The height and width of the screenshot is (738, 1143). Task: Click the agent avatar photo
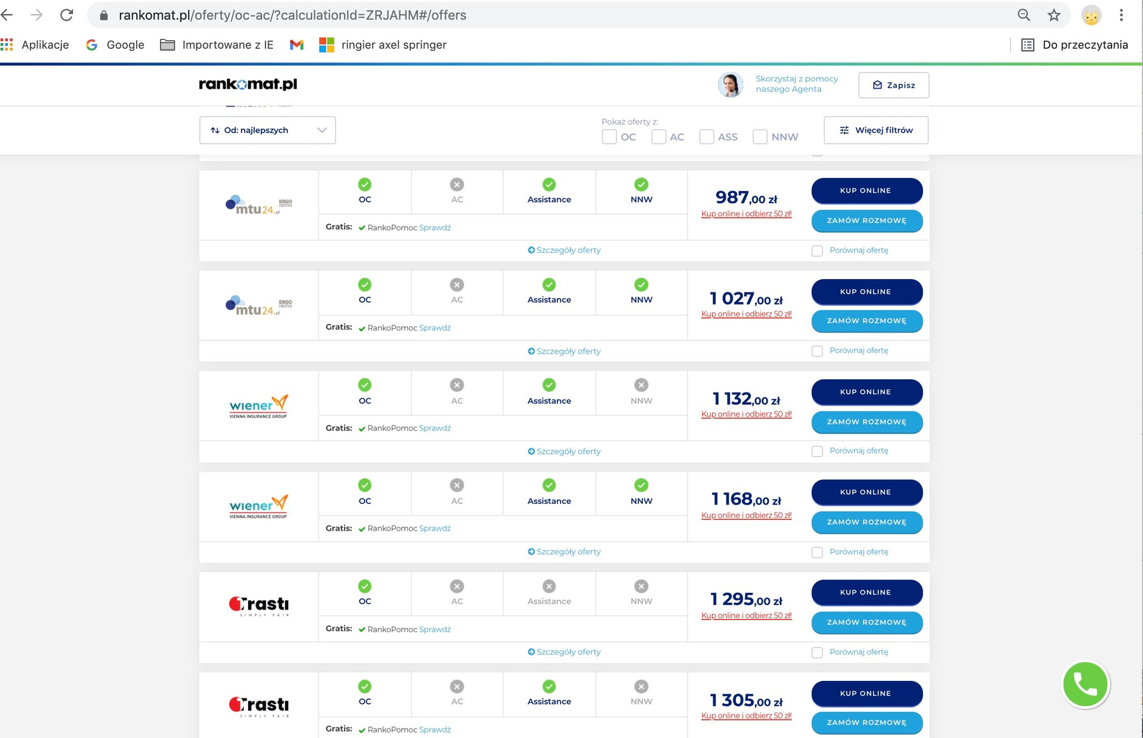(730, 84)
